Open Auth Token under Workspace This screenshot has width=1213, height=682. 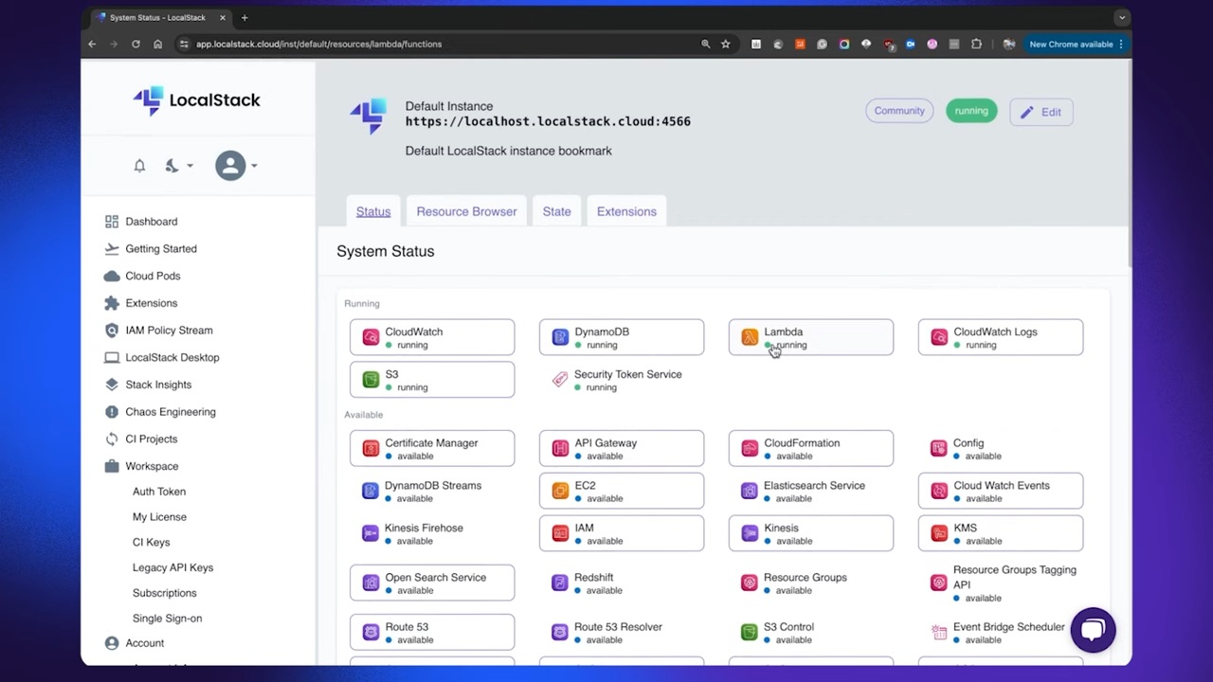pos(159,492)
